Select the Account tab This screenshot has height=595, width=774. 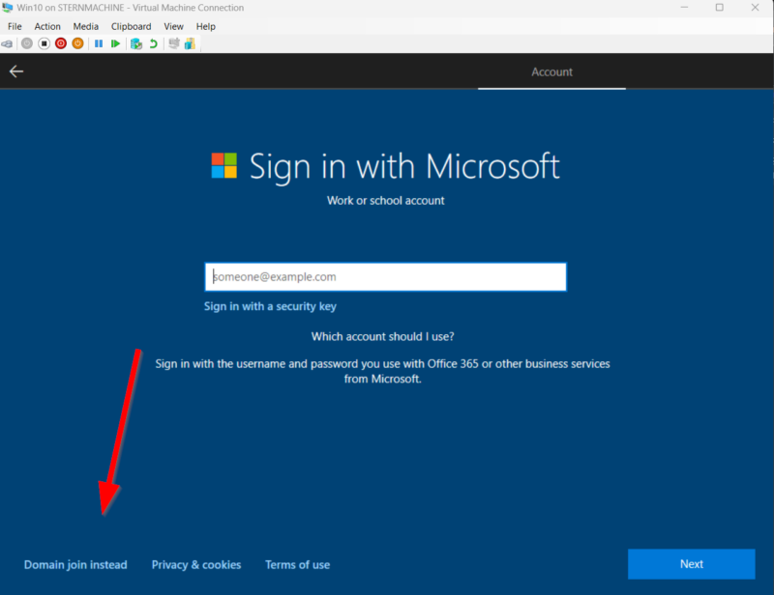pos(551,72)
